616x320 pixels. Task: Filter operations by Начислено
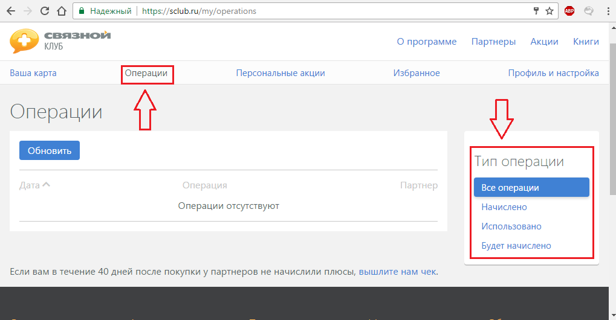pyautogui.click(x=504, y=207)
